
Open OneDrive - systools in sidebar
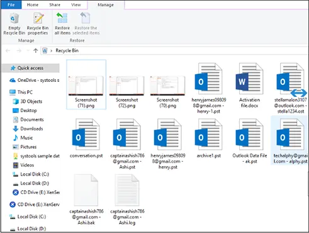pos(35,80)
